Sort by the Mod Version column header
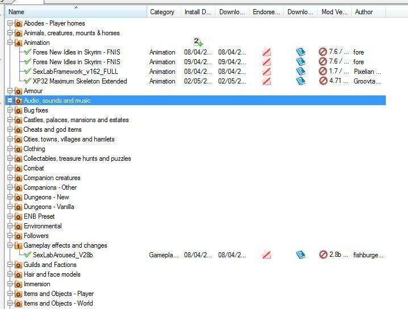The width and height of the screenshot is (408, 309). point(334,12)
